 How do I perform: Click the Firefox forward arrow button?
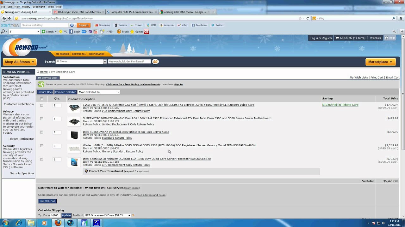tap(9, 18)
